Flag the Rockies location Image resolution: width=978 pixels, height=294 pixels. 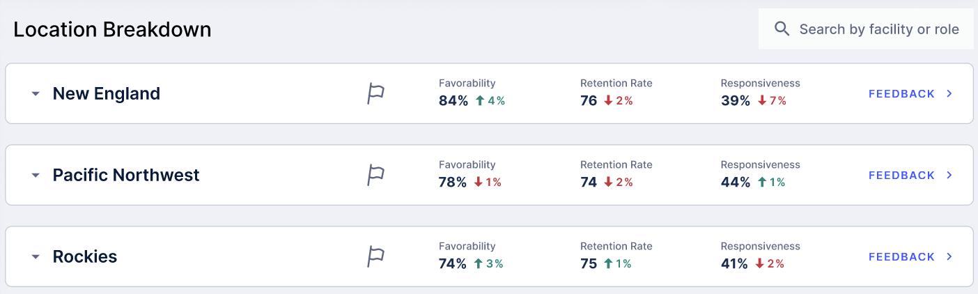point(376,257)
